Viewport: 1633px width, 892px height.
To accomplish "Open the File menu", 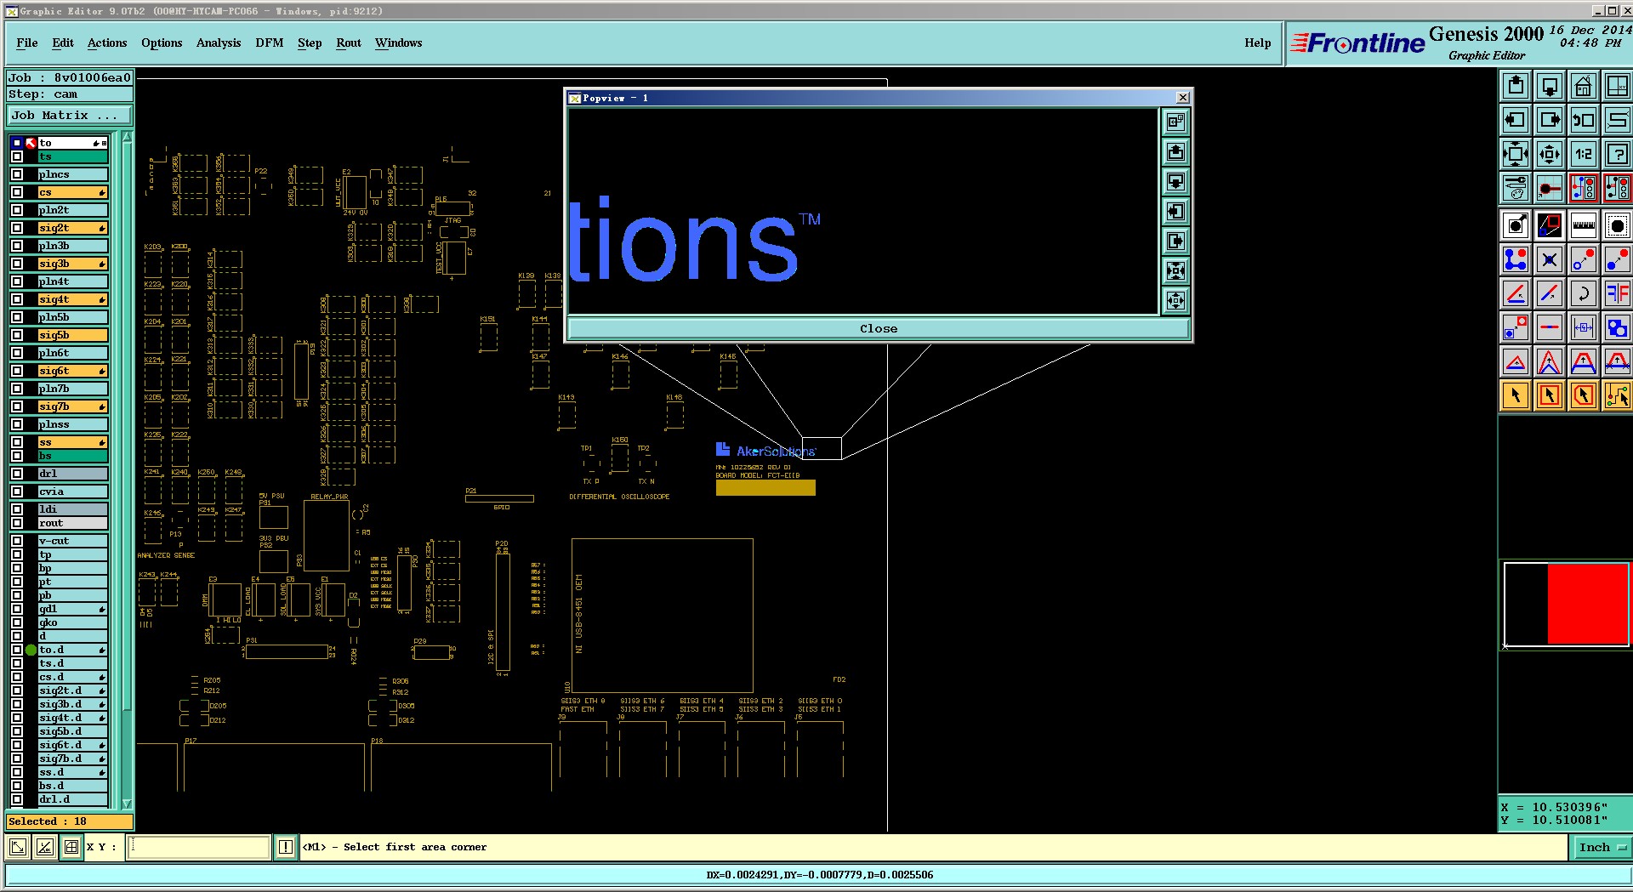I will [27, 43].
